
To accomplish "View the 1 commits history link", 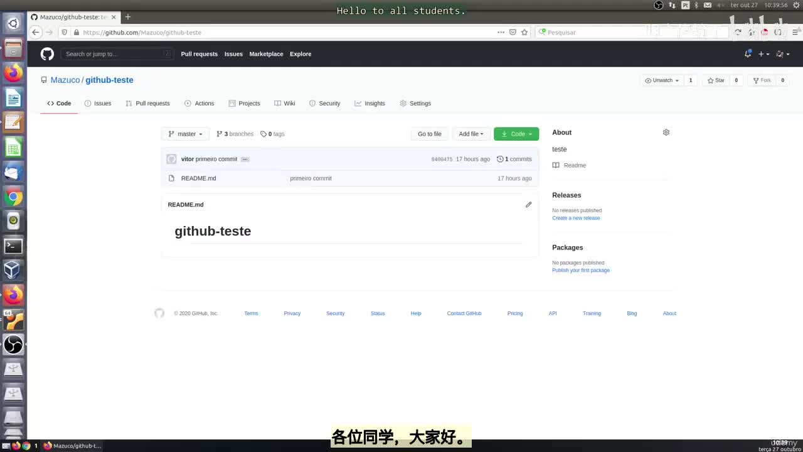I will (x=514, y=159).
